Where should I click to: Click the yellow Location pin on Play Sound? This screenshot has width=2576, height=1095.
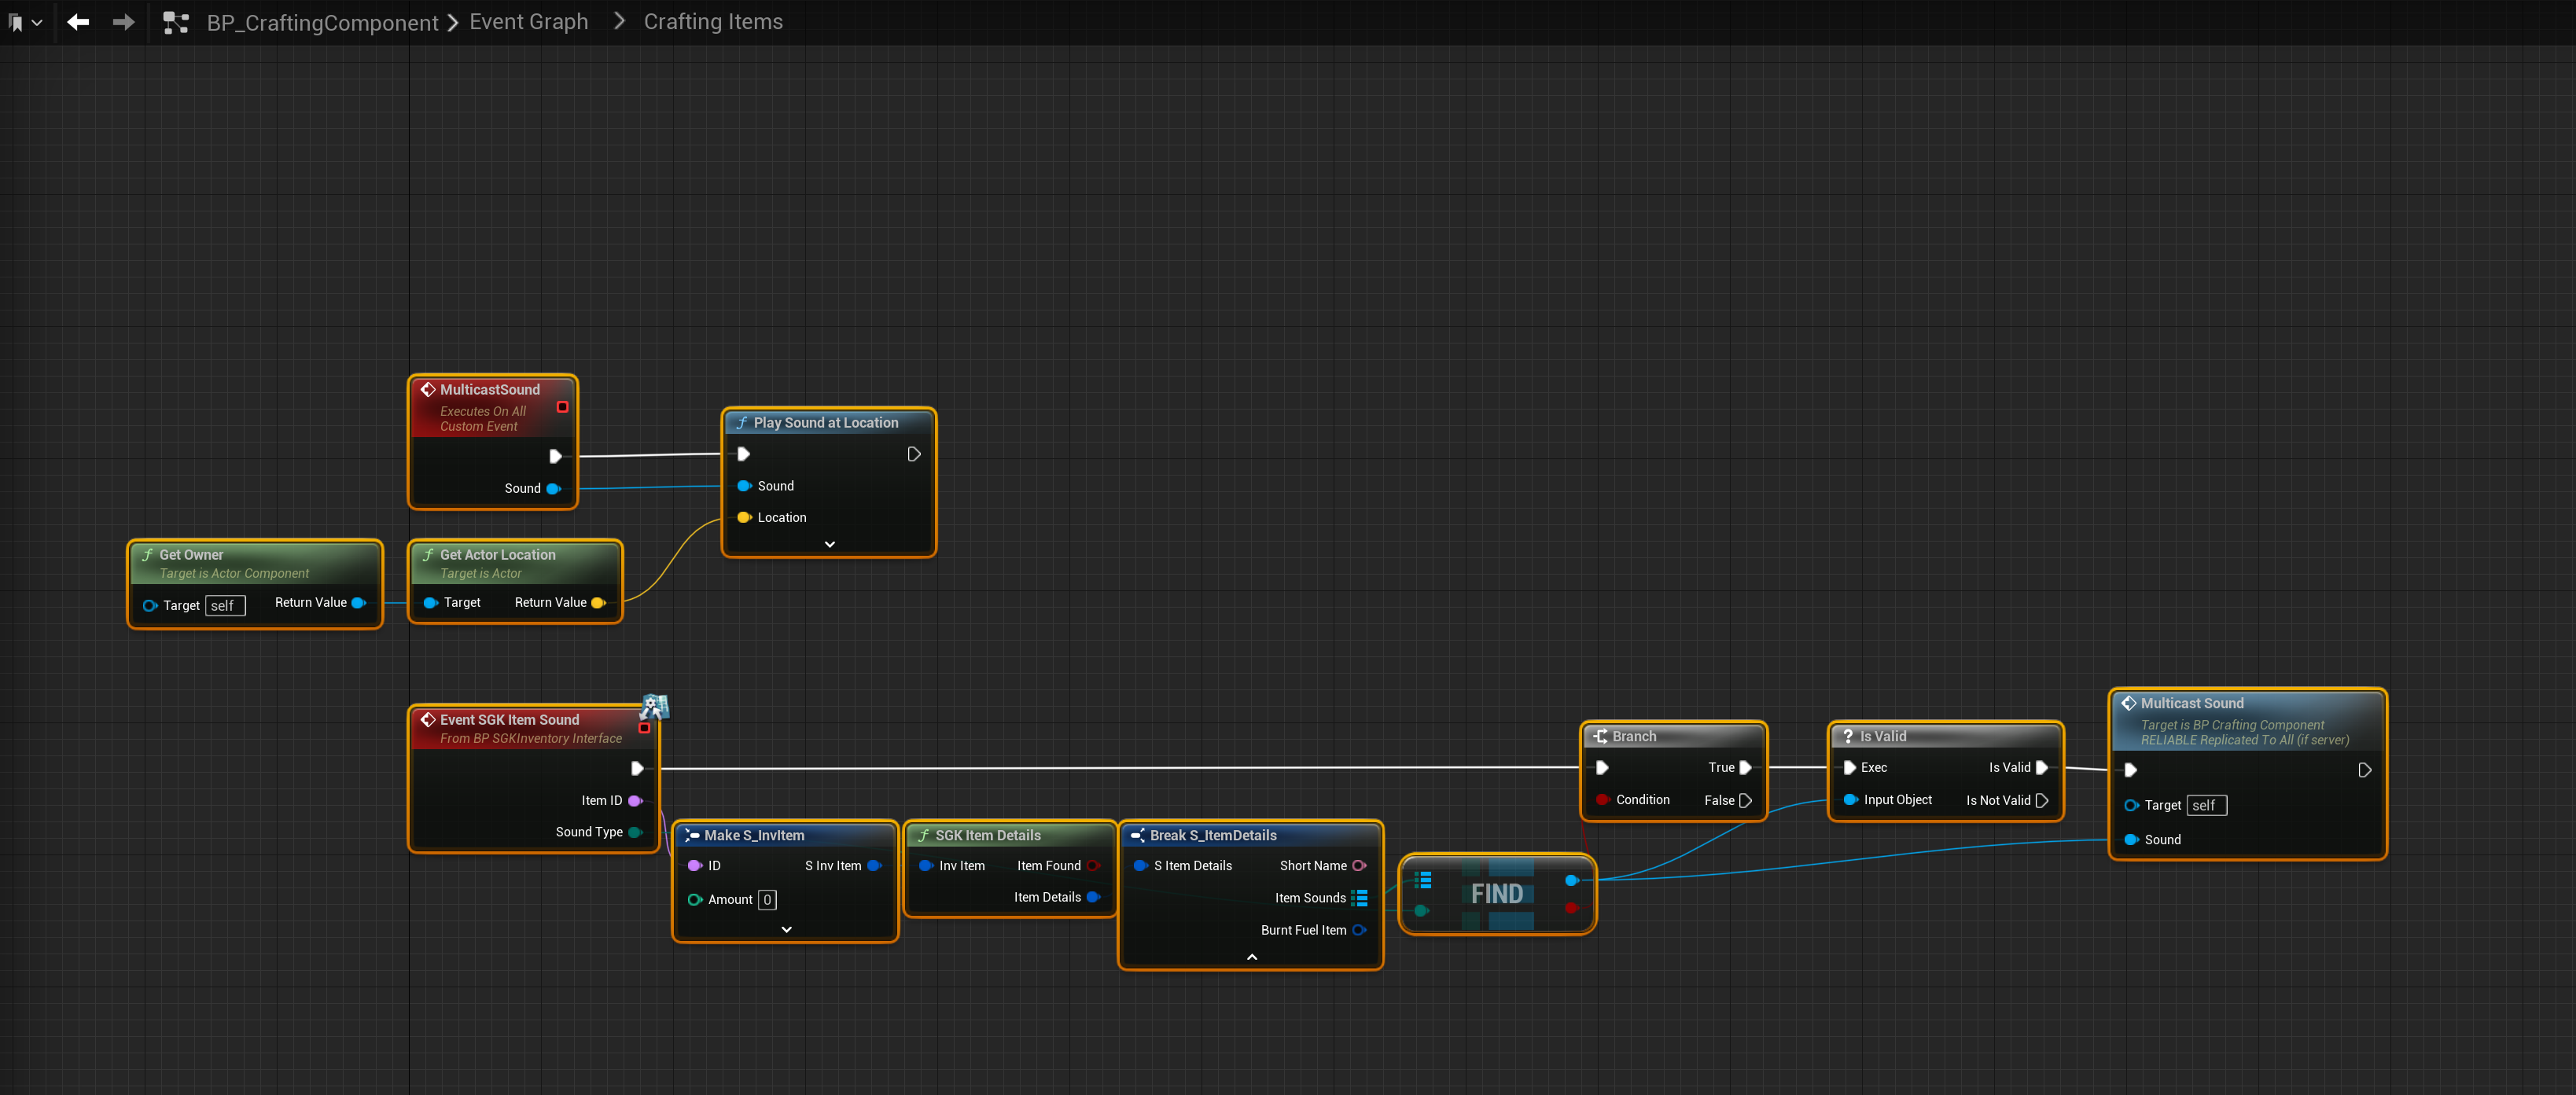point(743,517)
